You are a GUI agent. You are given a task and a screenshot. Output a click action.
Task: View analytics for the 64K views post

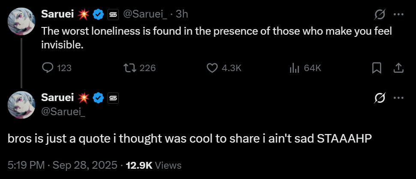[x=295, y=68]
